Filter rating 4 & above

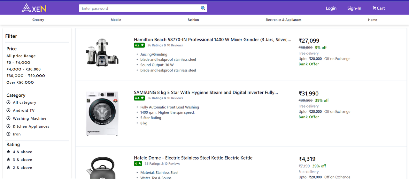coord(22,152)
